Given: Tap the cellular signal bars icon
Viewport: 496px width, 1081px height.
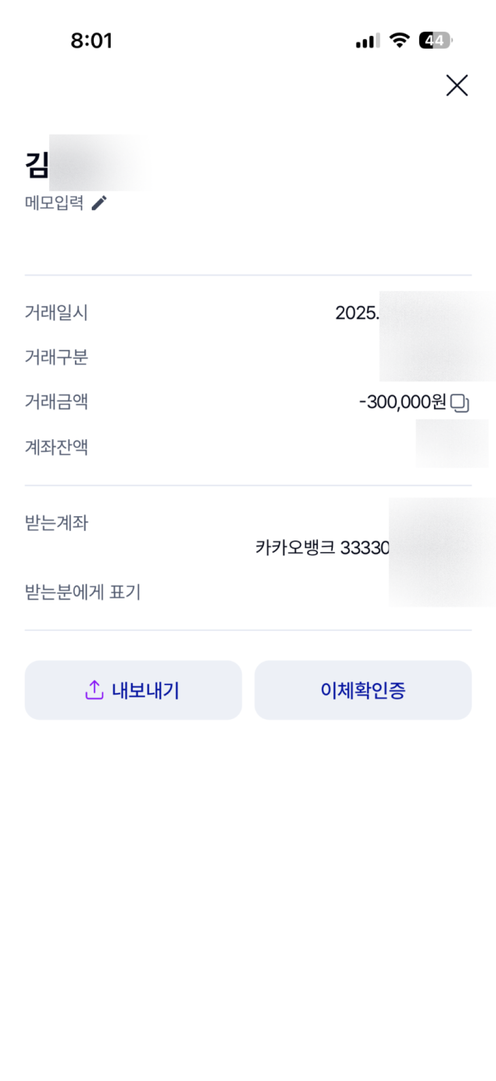Looking at the screenshot, I should click(368, 41).
